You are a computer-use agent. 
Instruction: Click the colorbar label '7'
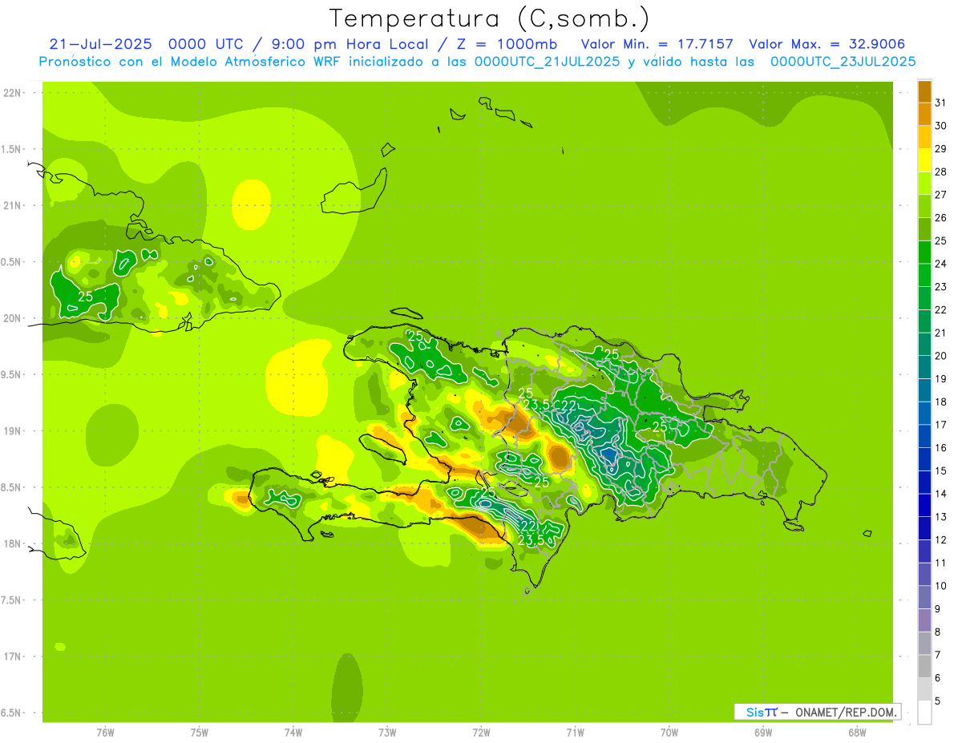click(x=938, y=655)
